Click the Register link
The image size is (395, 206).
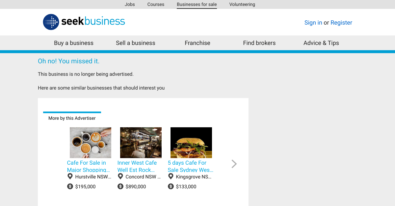(341, 23)
